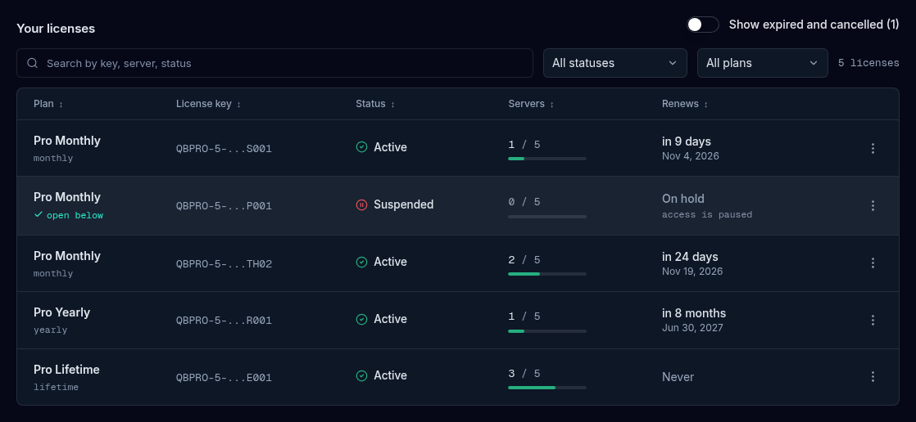Click the '3 / 5' servers count
This screenshot has width=916, height=422.
coord(524,374)
